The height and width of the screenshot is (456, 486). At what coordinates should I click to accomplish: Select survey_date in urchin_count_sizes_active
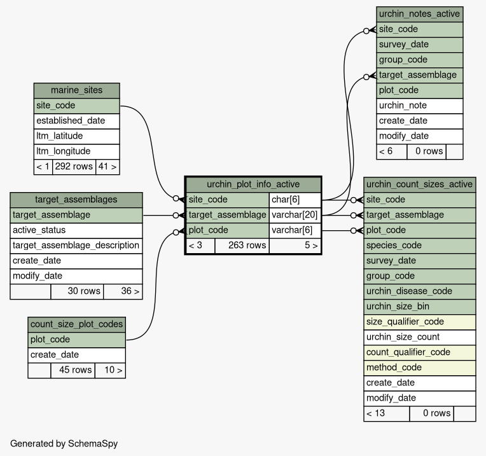[x=420, y=261]
